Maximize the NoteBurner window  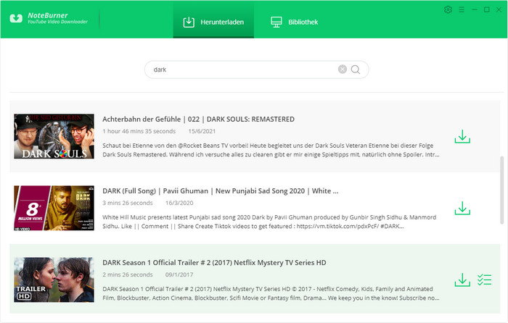(487, 9)
